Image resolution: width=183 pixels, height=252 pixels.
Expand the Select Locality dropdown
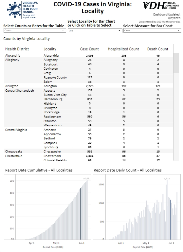point(95,30)
